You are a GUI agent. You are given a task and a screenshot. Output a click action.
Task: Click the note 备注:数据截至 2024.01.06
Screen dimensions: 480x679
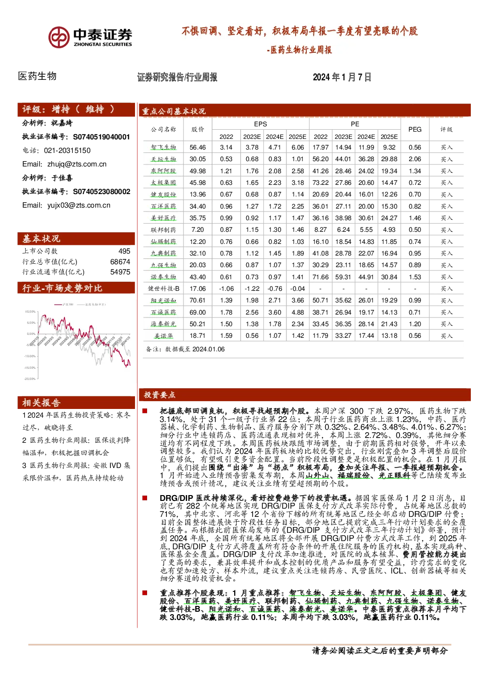[x=185, y=349]
